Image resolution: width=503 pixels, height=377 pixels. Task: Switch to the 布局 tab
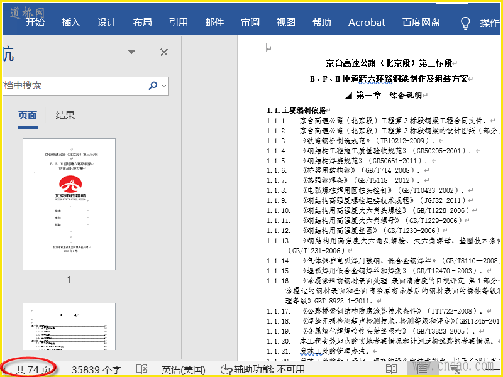tap(143, 22)
